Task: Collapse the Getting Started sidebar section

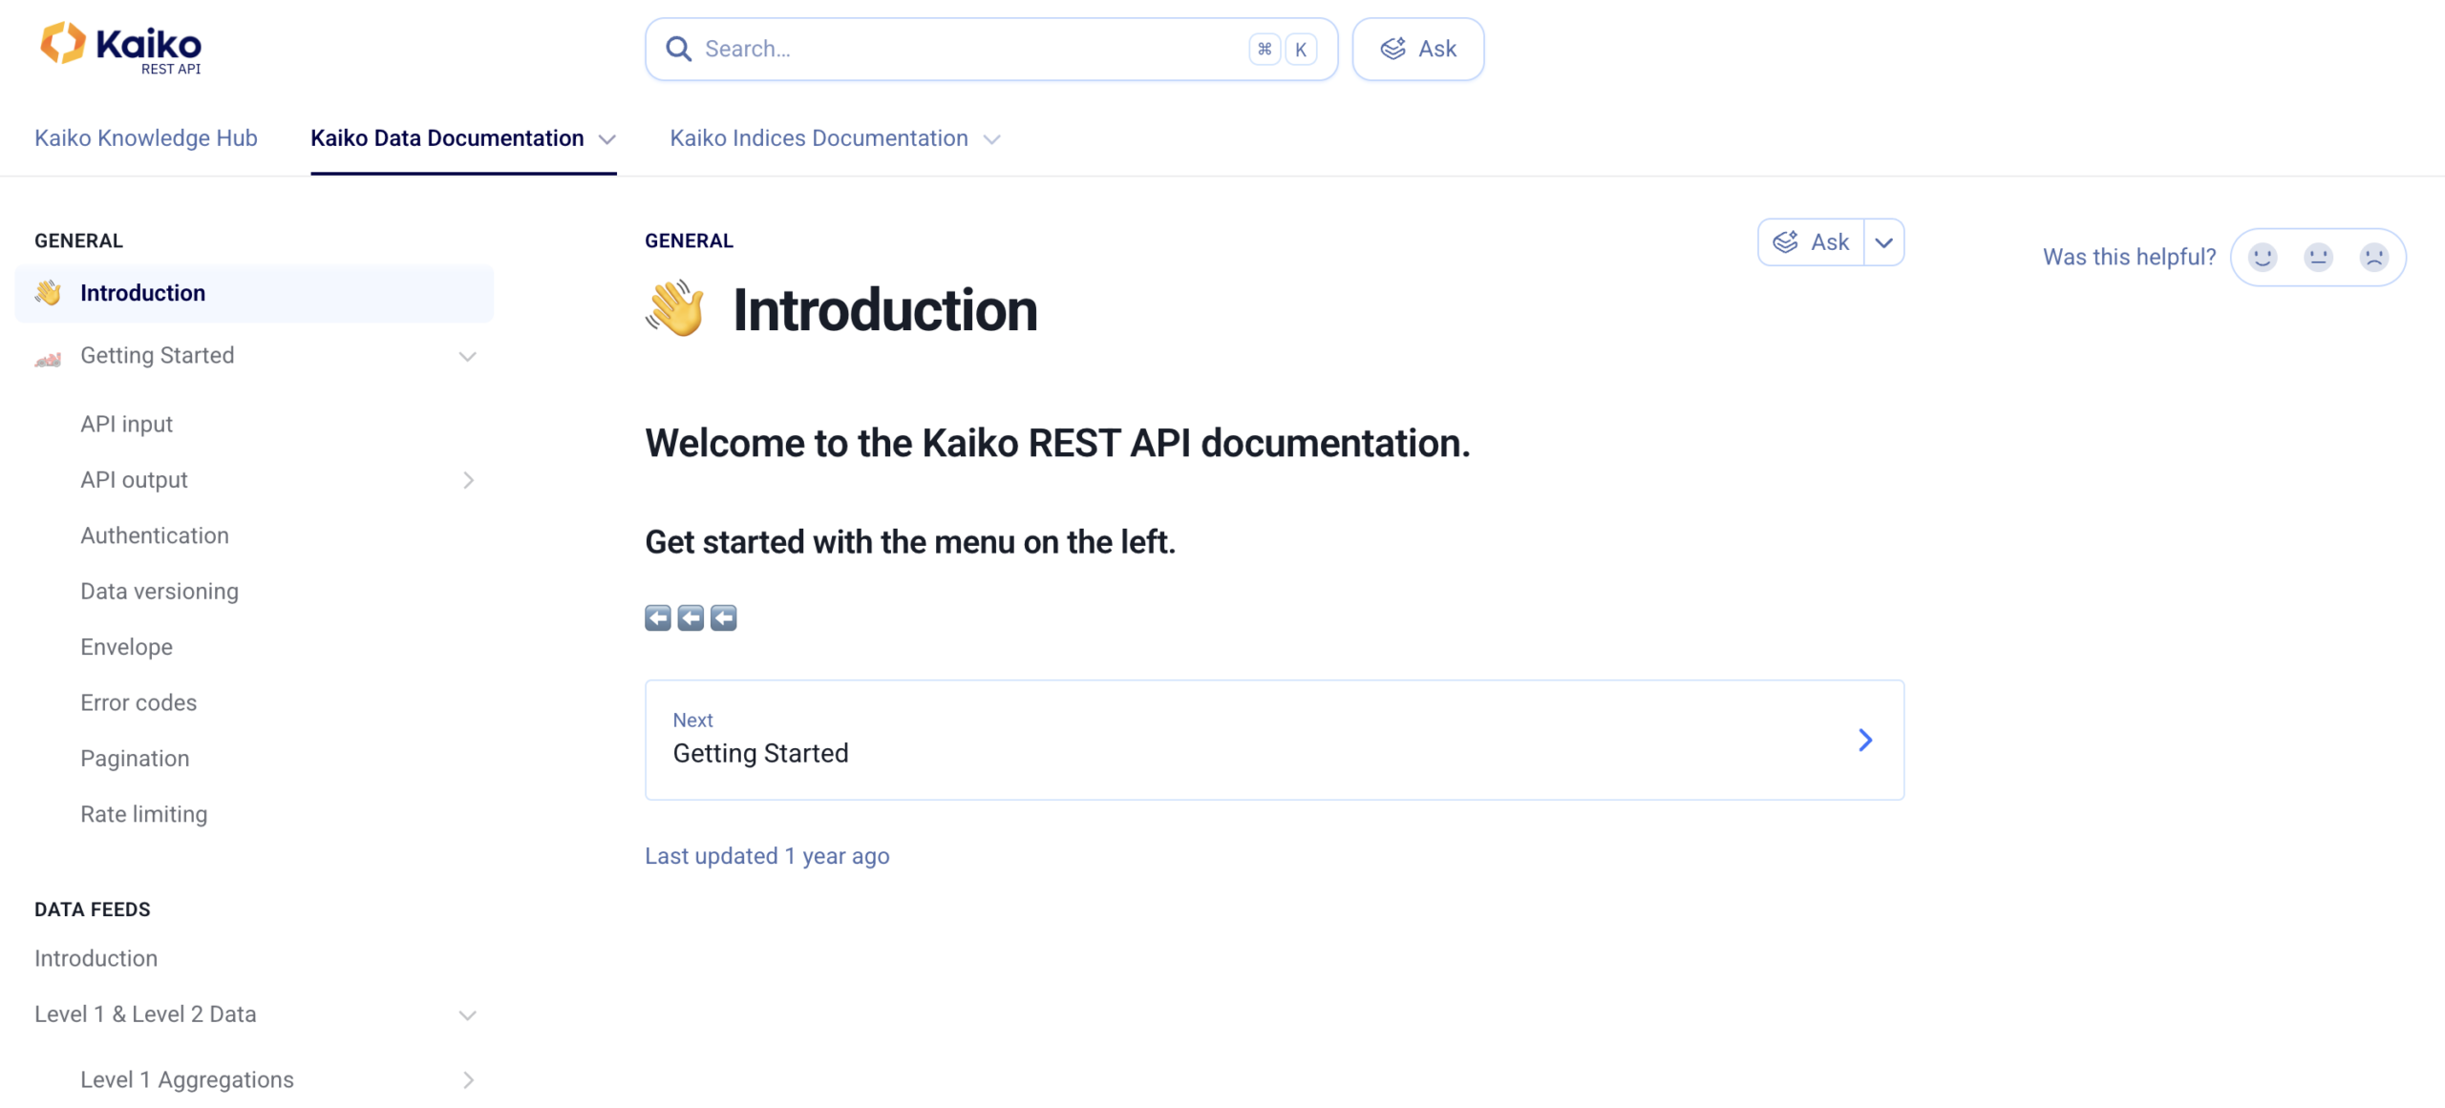Action: (467, 357)
